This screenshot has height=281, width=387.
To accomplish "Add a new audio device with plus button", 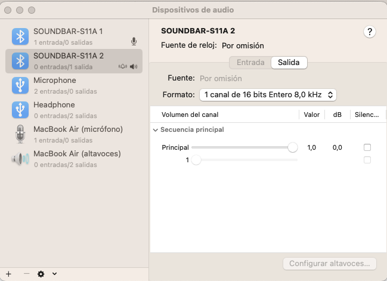I will [x=8, y=274].
